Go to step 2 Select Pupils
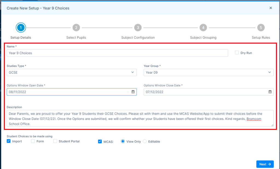Viewport: 280px width, 169px height. tap(76, 28)
